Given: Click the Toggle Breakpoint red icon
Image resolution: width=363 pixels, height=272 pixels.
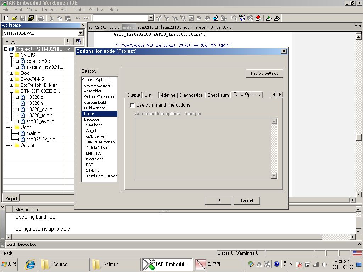Looking at the screenshot, I should [x=258, y=18].
